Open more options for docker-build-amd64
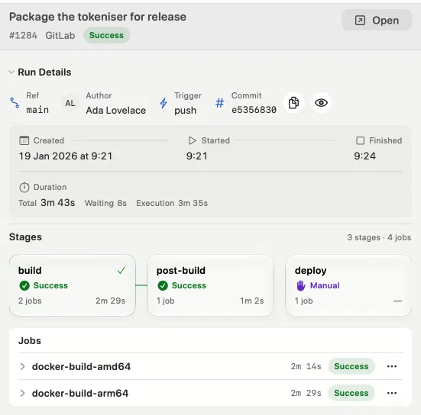 (x=392, y=366)
